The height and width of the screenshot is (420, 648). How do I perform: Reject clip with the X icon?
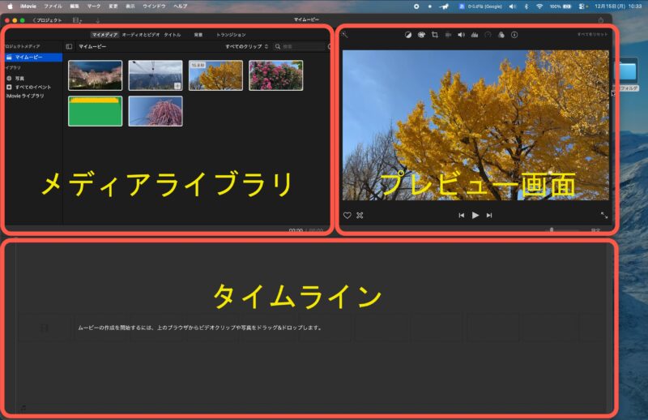[360, 216]
